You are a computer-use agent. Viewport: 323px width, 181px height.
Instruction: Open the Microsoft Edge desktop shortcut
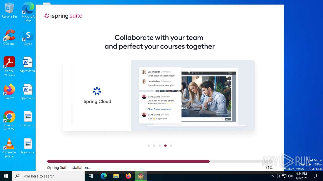[28, 12]
